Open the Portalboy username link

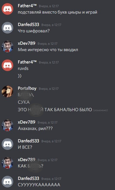coord(27,88)
